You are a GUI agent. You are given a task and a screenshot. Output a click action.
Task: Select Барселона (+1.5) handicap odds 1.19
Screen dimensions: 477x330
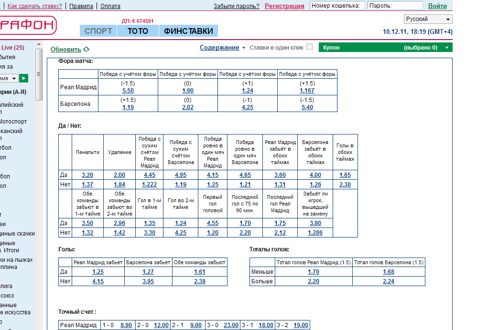coord(128,107)
